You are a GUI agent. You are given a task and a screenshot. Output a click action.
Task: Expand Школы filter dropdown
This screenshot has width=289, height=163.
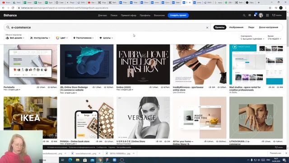(106, 38)
